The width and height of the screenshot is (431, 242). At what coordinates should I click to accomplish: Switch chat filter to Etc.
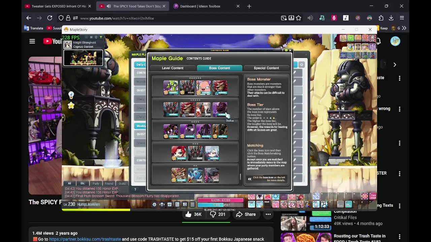click(x=82, y=184)
